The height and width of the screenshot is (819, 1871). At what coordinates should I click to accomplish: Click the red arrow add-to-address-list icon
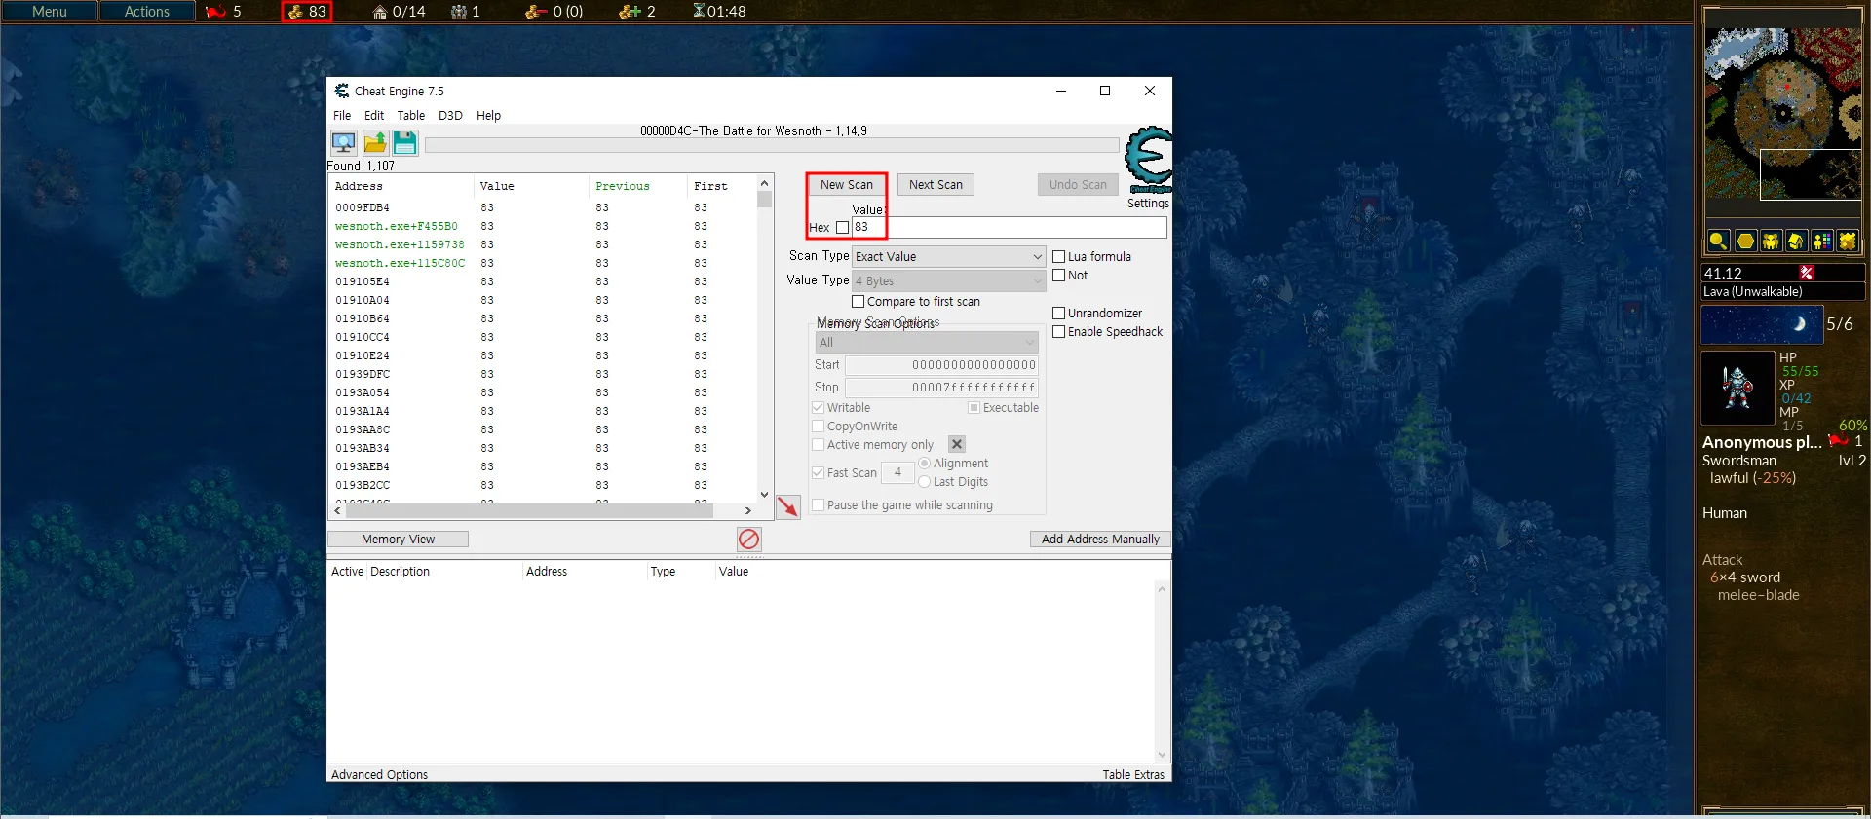pyautogui.click(x=788, y=506)
